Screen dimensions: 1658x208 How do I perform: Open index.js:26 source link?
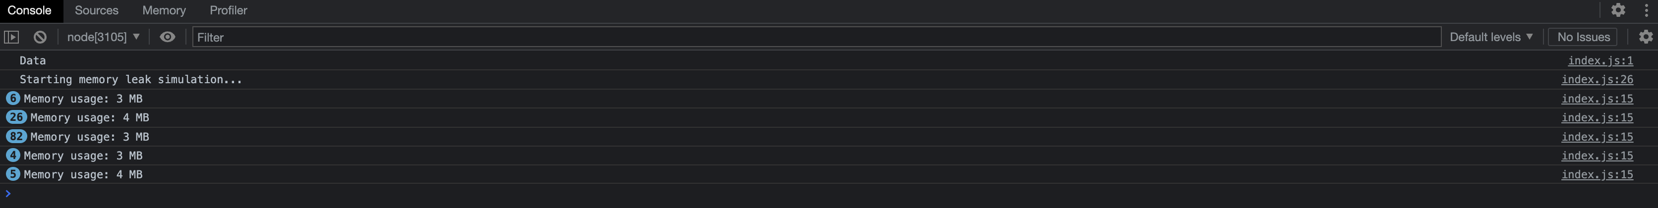(1597, 80)
